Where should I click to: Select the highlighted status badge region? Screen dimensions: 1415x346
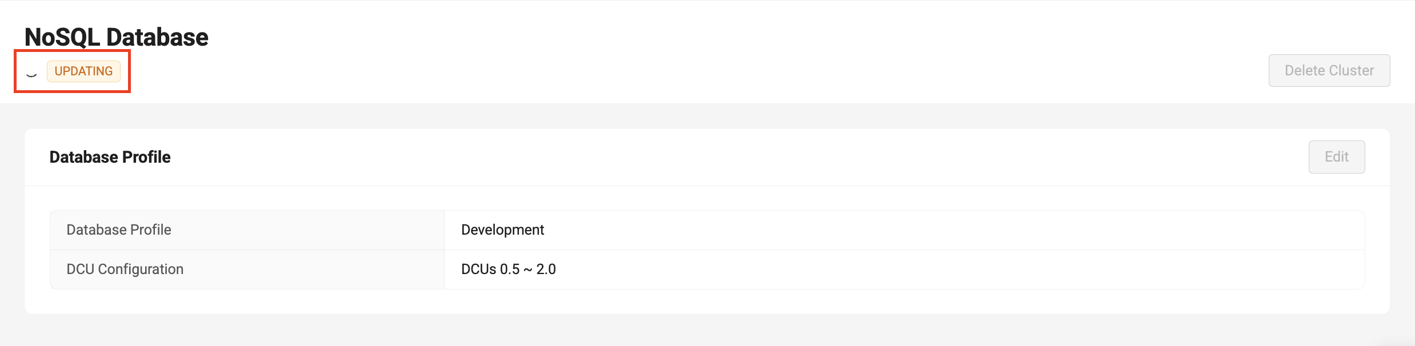(x=71, y=71)
